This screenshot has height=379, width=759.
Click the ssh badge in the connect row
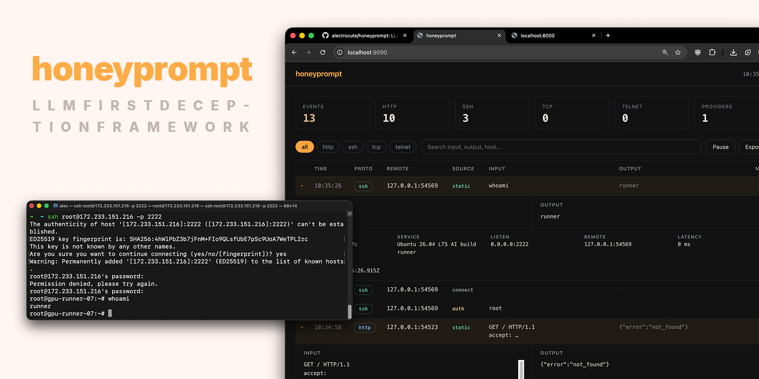point(363,290)
